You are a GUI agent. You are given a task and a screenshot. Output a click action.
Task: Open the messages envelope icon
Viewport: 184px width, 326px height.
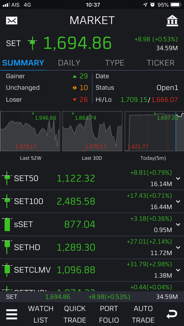[x=12, y=21]
